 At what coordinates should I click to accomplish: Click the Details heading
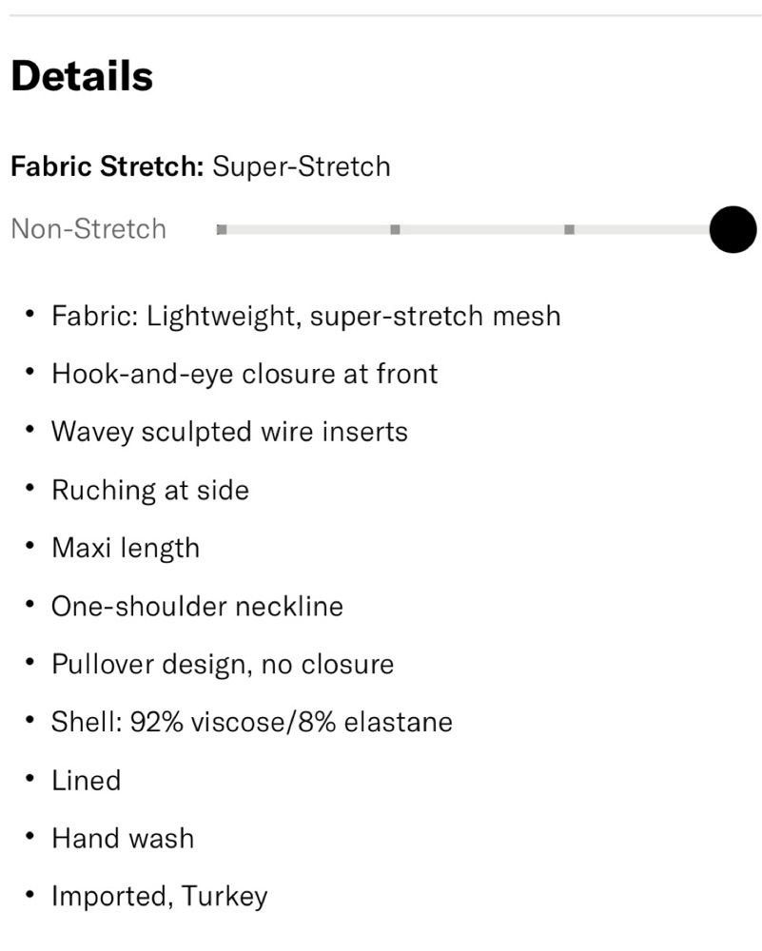tap(82, 76)
